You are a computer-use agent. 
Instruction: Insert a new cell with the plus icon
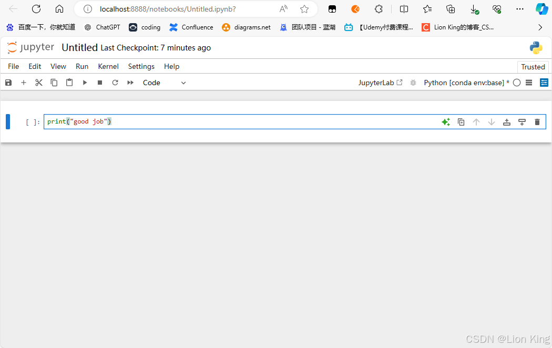point(24,83)
